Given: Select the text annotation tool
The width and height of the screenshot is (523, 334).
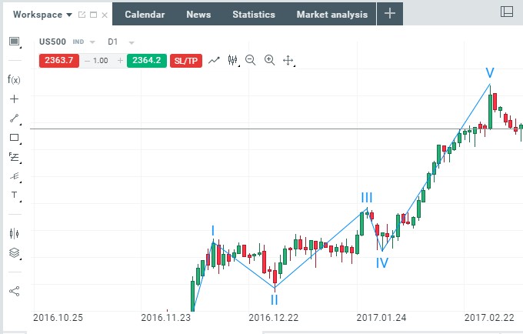Looking at the screenshot, I should pos(14,195).
